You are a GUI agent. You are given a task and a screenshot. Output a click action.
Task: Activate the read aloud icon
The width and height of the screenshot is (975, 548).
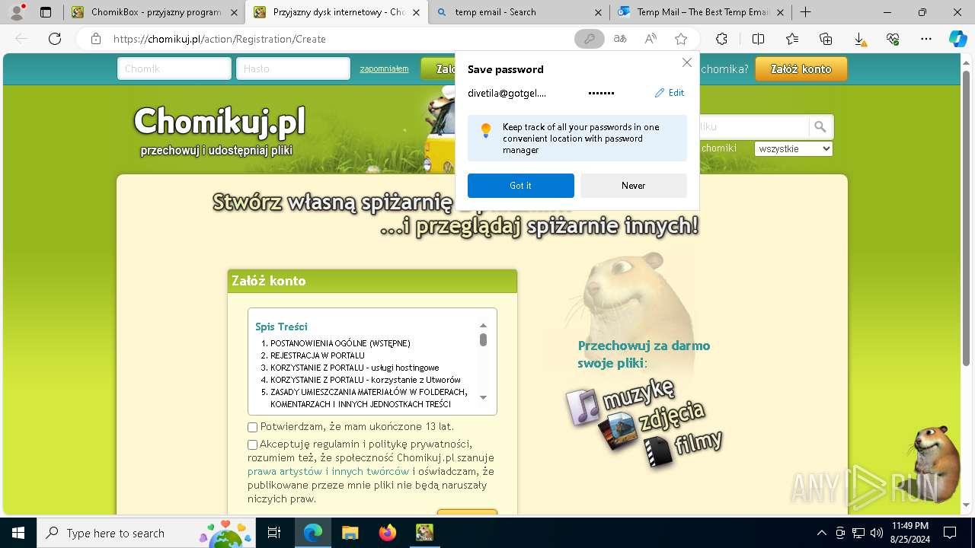[x=651, y=39]
